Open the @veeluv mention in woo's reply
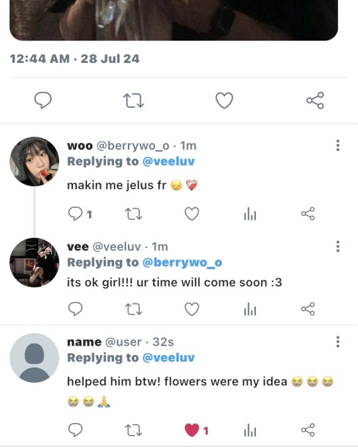Viewport: 358px width, 447px height. 168,162
